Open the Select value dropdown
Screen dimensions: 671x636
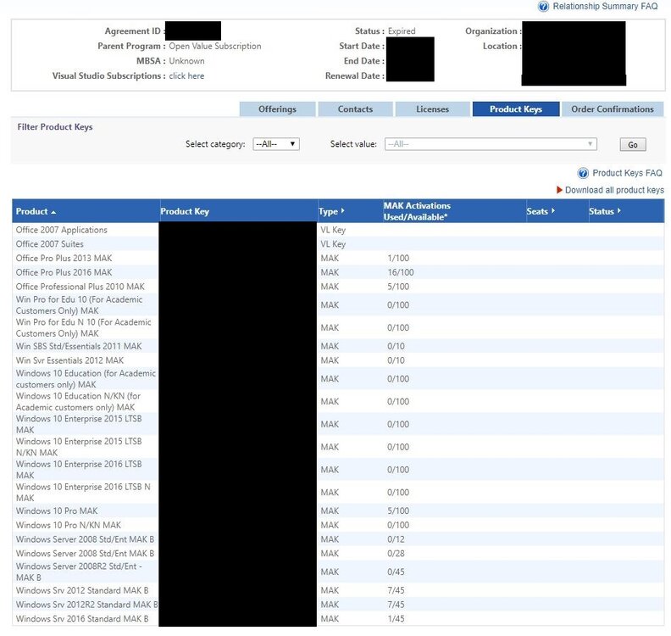(491, 144)
